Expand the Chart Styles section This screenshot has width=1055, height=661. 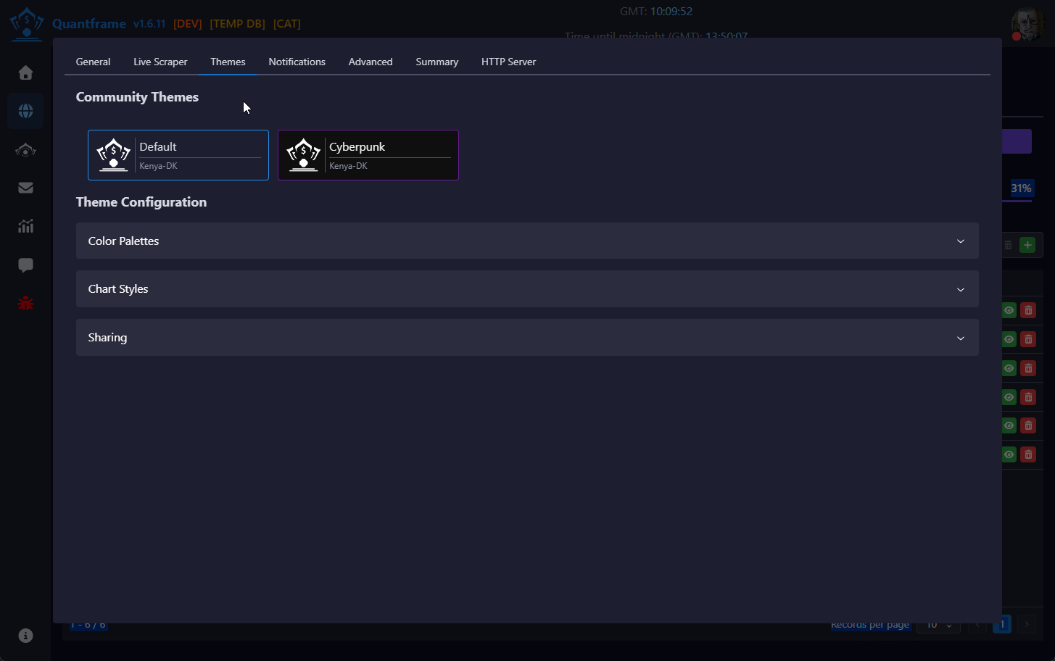click(527, 288)
